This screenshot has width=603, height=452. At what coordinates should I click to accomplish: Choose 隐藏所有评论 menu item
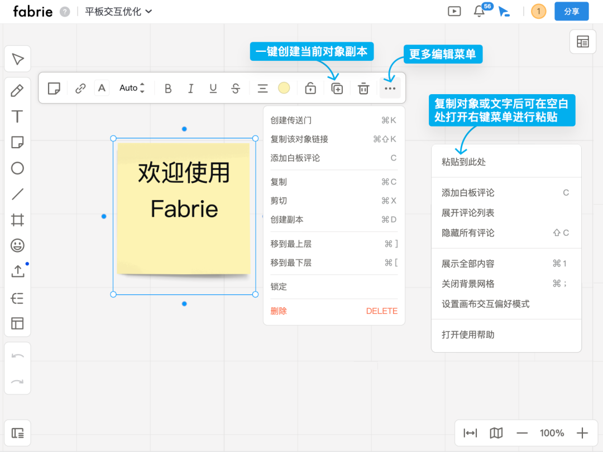506,233
